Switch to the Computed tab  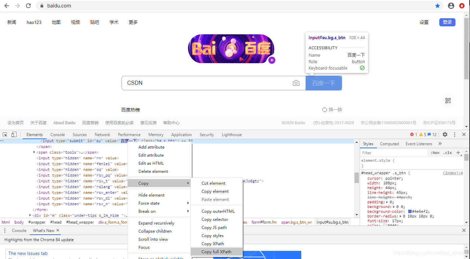[389, 144]
